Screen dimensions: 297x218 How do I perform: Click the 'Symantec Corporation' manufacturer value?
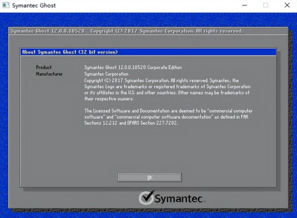pyautogui.click(x=106, y=74)
